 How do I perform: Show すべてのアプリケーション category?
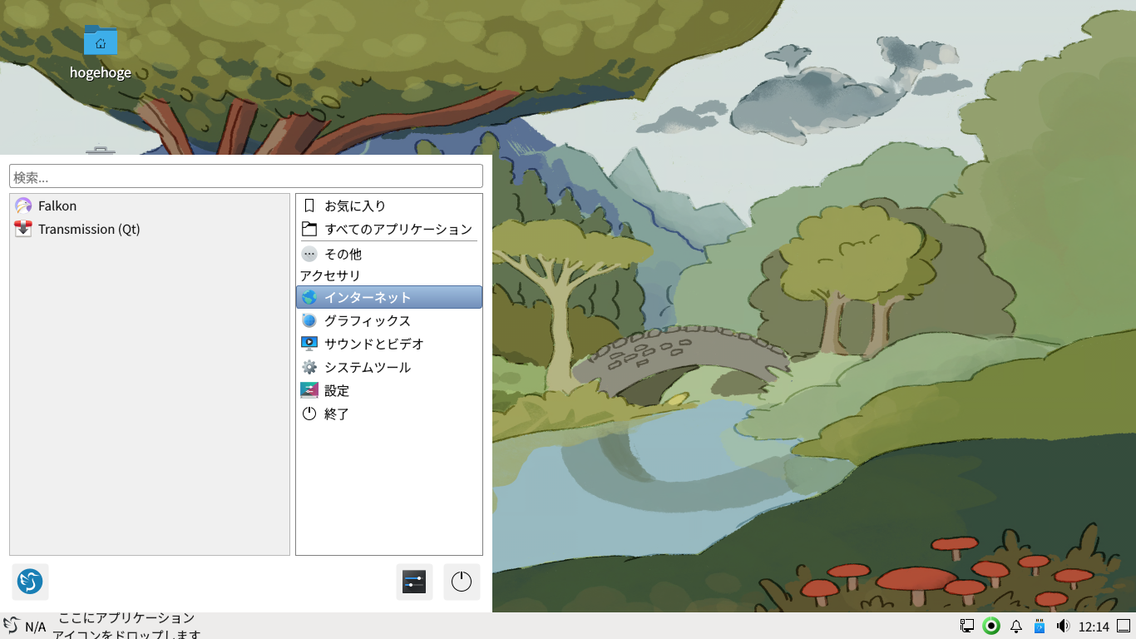pos(389,229)
